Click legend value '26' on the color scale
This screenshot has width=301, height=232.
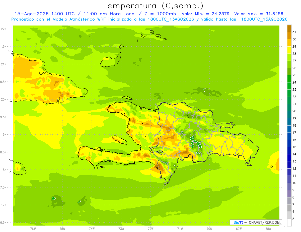(x=294, y=68)
